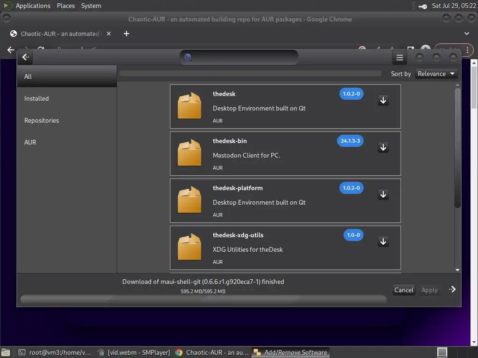Open a new Chrome tab with plus

[x=126, y=34]
